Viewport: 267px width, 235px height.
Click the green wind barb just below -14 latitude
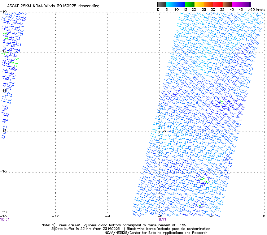(221, 102)
